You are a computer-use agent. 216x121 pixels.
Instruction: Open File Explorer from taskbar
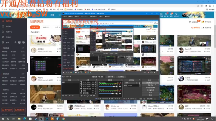[x=19, y=119]
